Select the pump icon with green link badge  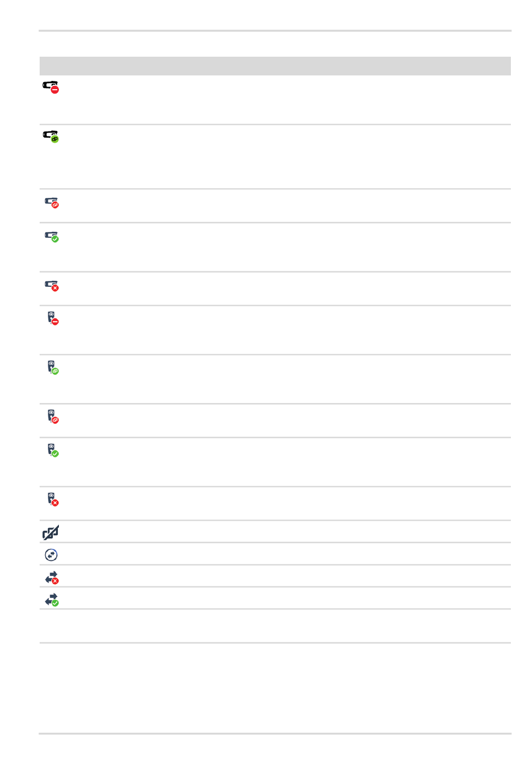[51, 137]
